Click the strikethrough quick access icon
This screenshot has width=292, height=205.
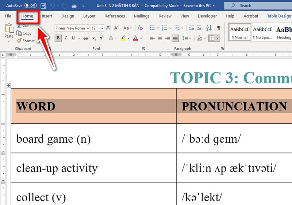tap(74, 6)
